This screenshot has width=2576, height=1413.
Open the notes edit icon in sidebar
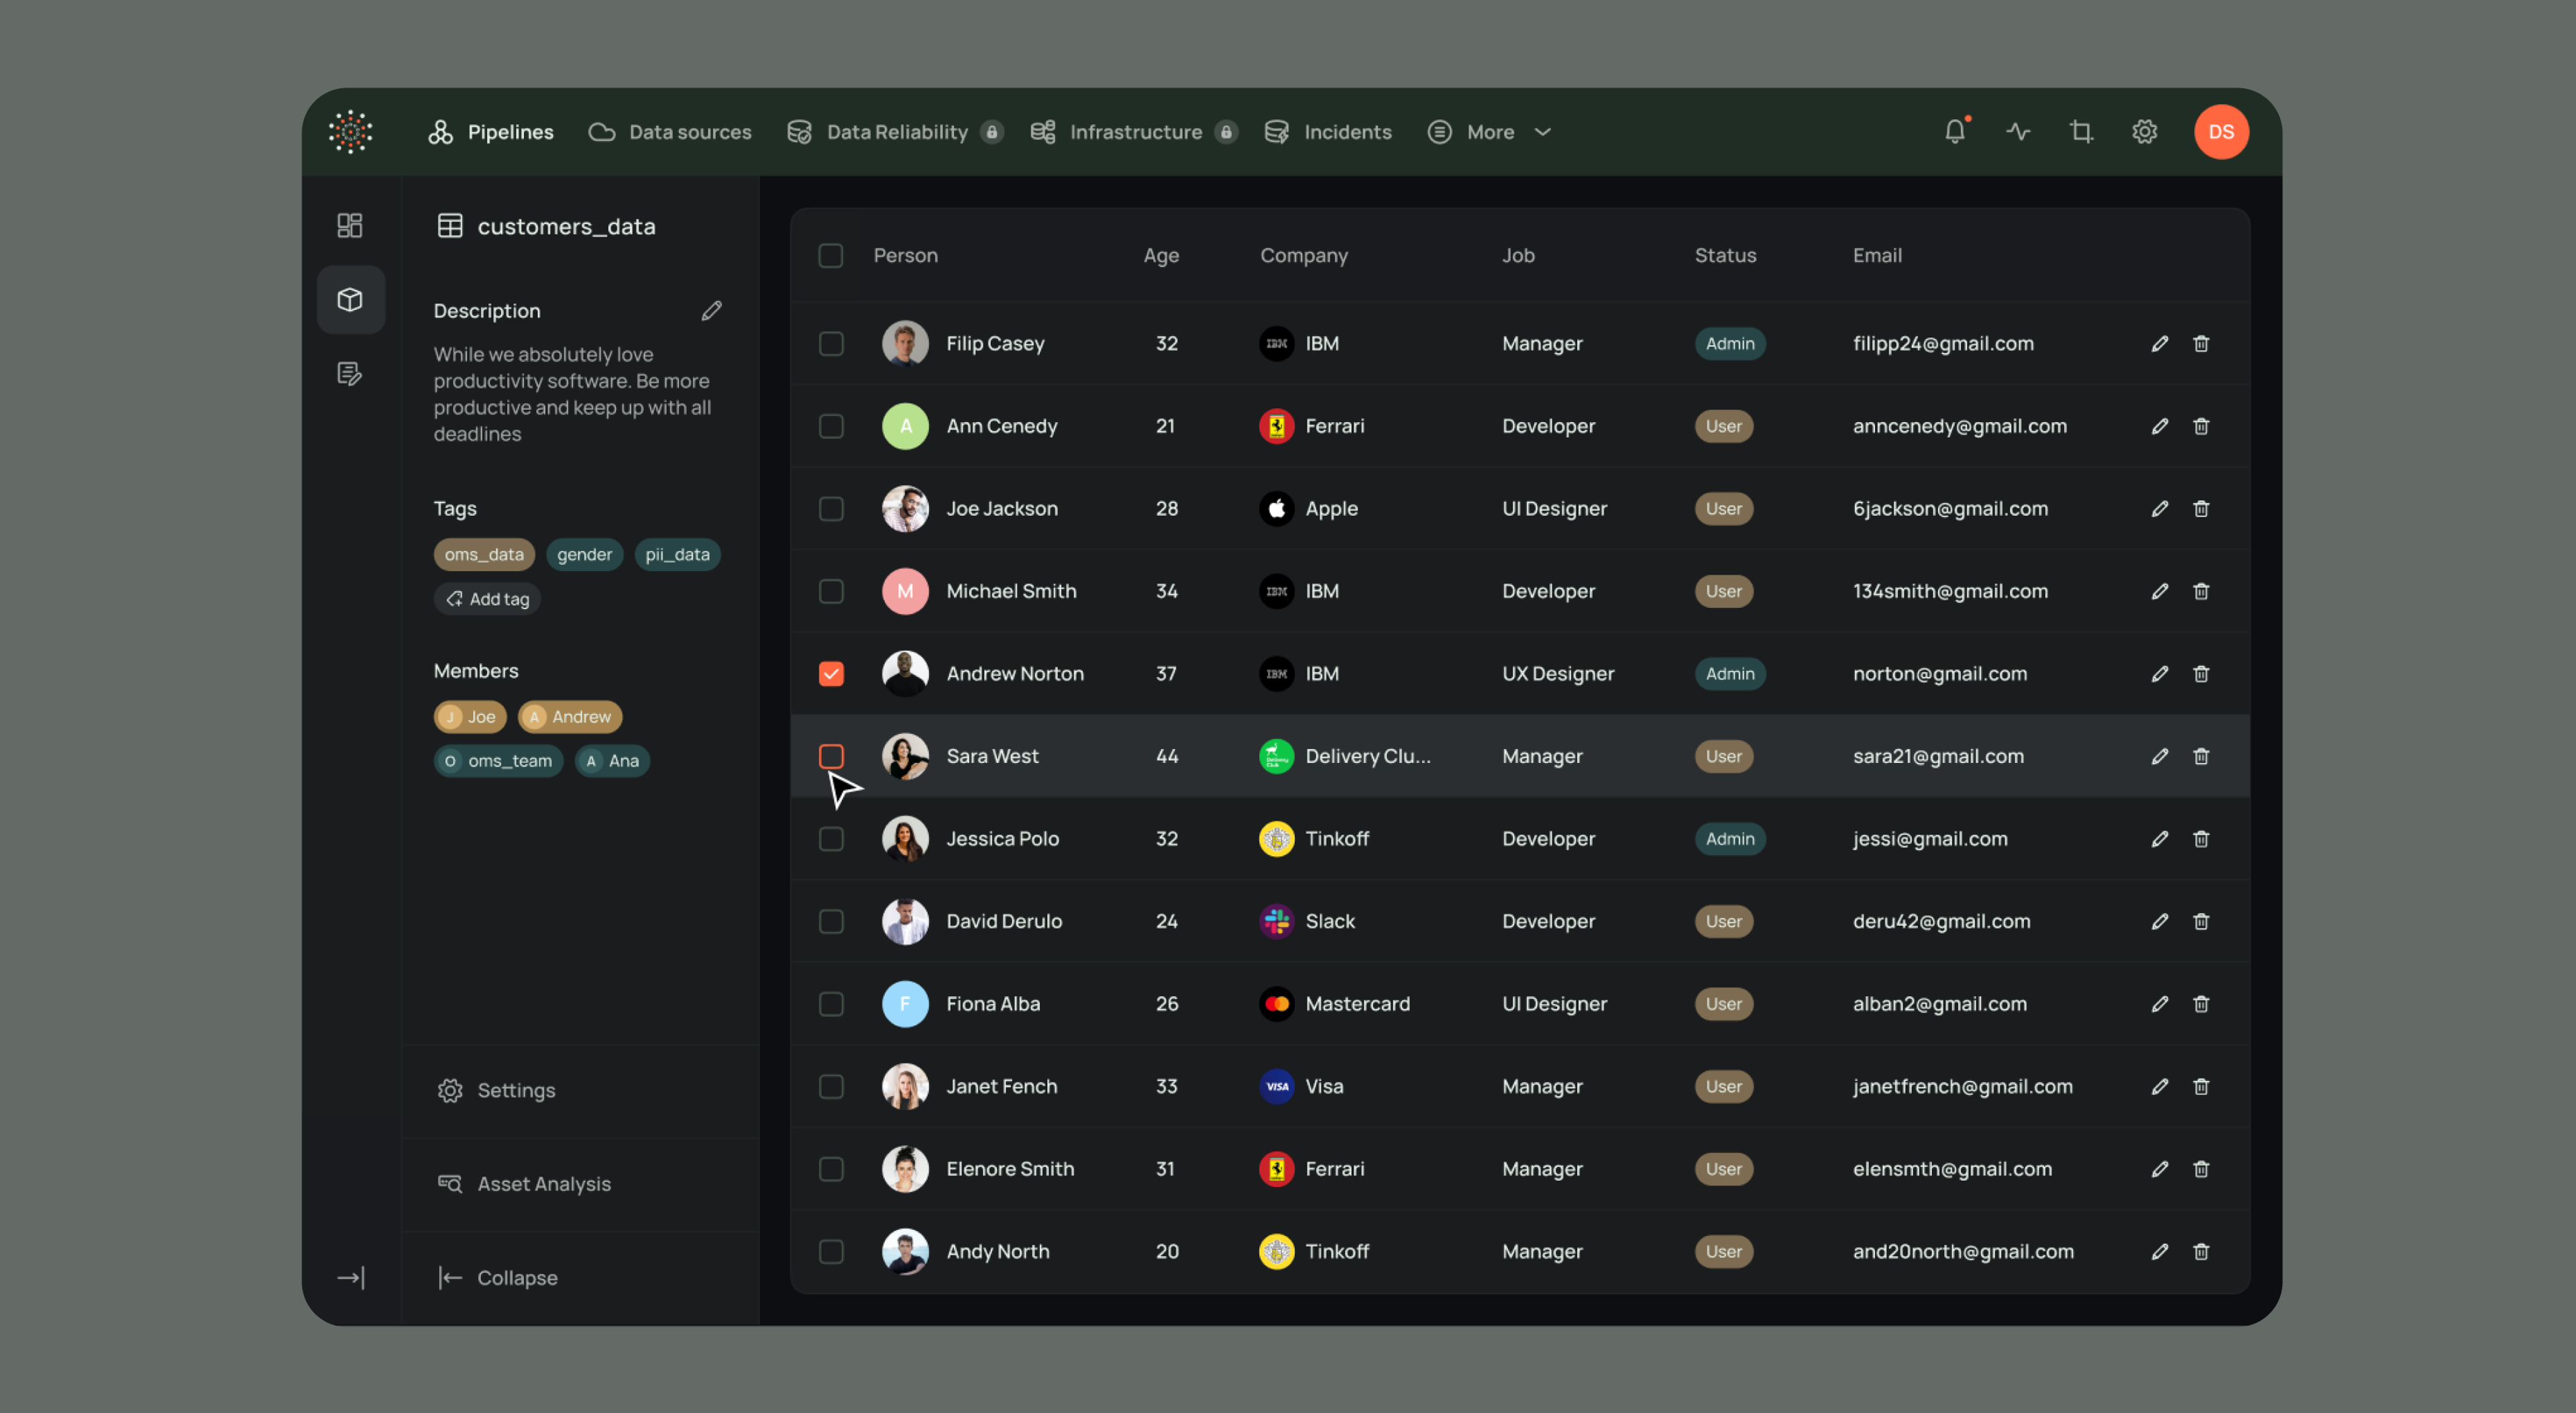(350, 374)
